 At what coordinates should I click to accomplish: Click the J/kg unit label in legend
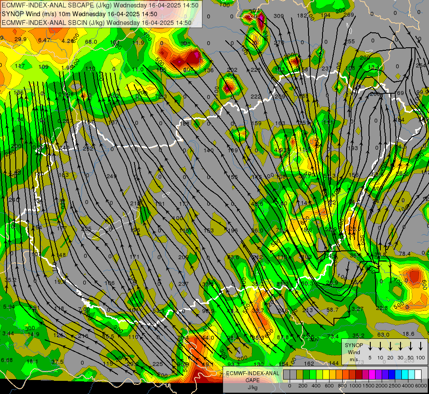click(252, 387)
